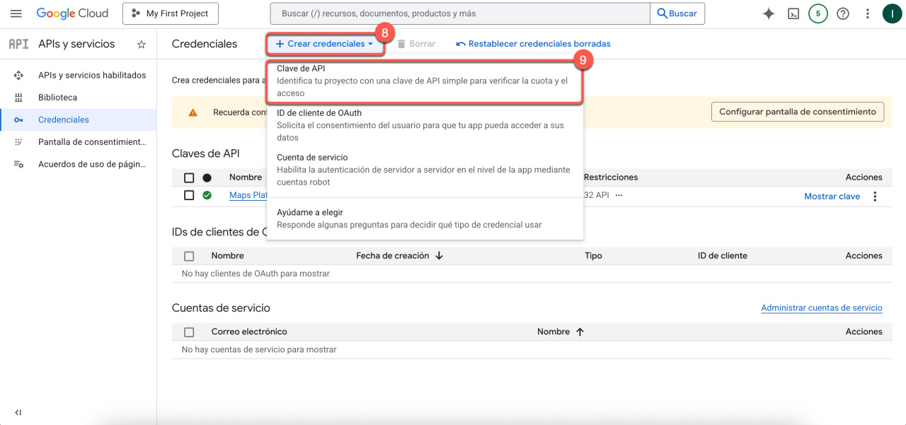Open the user account avatar

pos(891,13)
